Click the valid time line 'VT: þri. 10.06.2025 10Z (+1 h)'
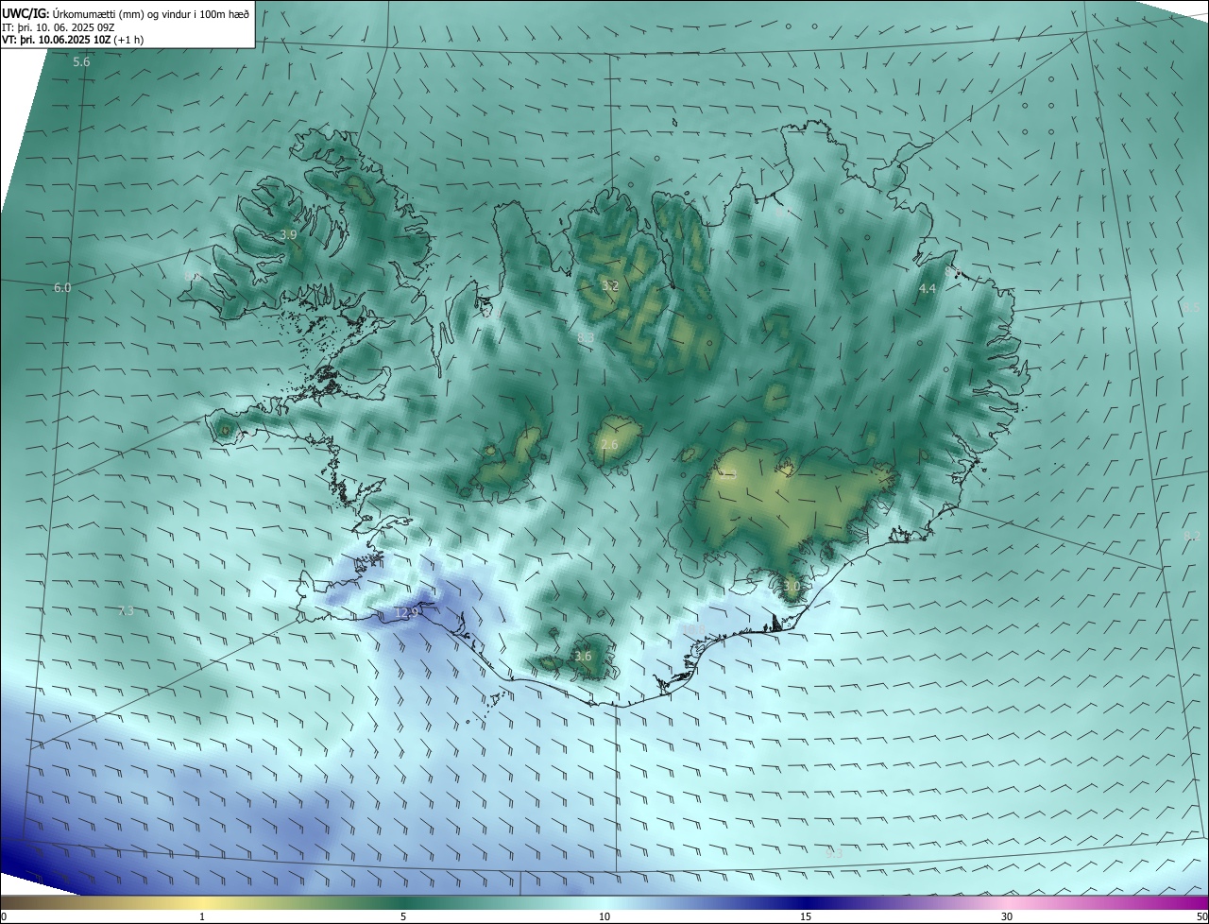Viewport: 1209px width, 924px height. [x=73, y=41]
